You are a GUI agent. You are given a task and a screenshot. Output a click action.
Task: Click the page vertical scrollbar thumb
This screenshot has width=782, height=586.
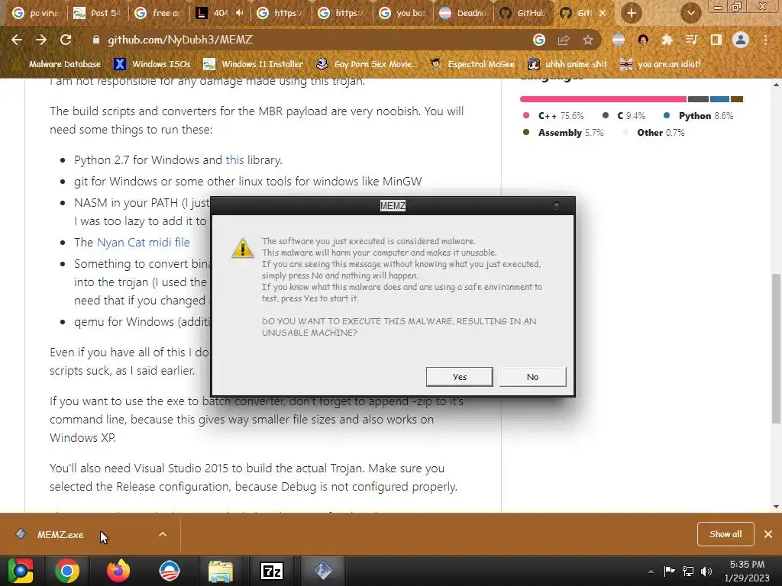tap(776, 349)
